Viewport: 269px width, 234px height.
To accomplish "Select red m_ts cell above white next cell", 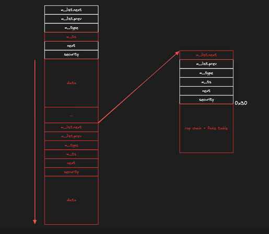I will pyautogui.click(x=72, y=37).
